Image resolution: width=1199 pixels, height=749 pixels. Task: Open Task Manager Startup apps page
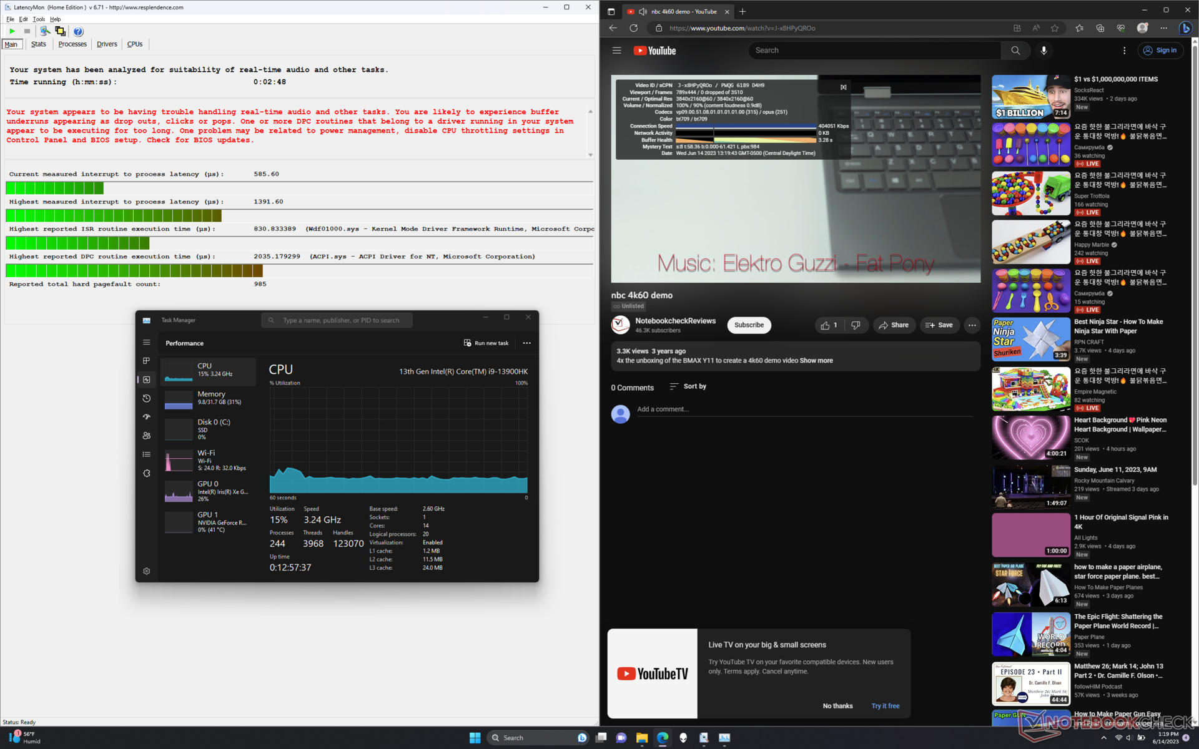coord(147,417)
